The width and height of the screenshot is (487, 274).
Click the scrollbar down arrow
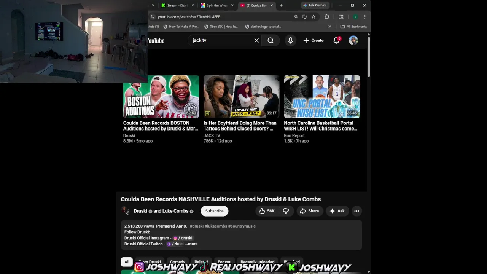coord(369,272)
